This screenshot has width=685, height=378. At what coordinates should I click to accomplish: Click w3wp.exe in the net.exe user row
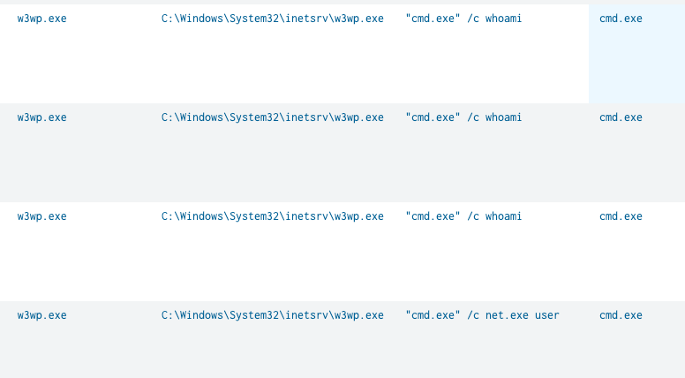42,315
